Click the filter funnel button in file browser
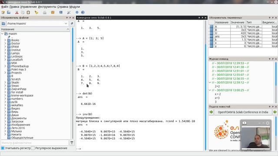The image size is (278, 156). point(72,143)
